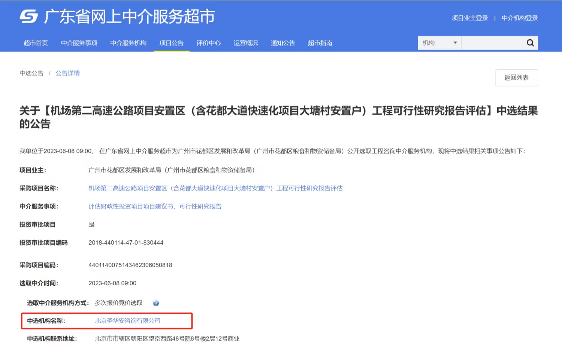Image resolution: width=562 pixels, height=347 pixels.
Task: Open the 机构 search type dropdown
Action: (439, 43)
